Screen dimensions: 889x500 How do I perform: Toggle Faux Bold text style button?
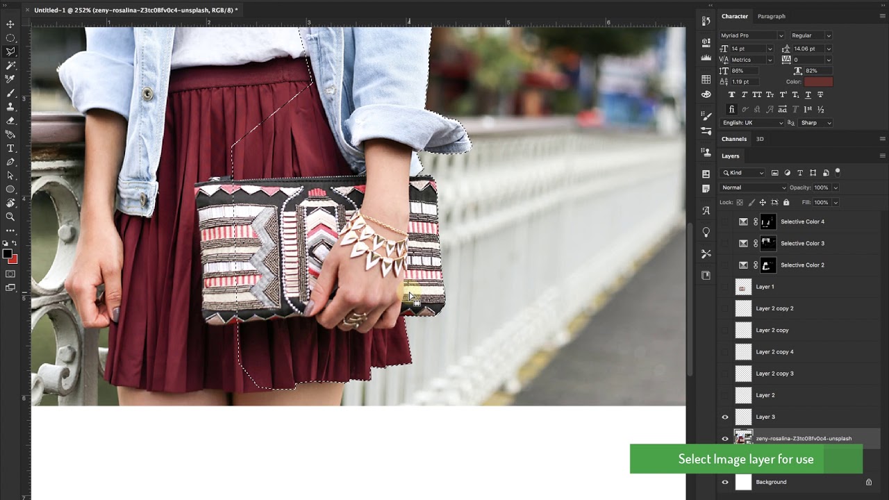click(731, 94)
